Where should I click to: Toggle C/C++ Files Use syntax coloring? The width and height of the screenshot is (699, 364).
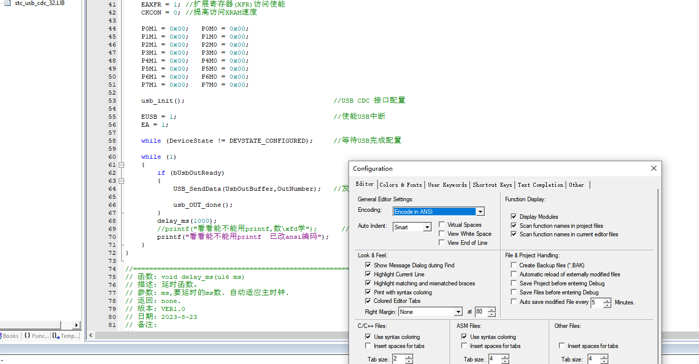tap(369, 337)
